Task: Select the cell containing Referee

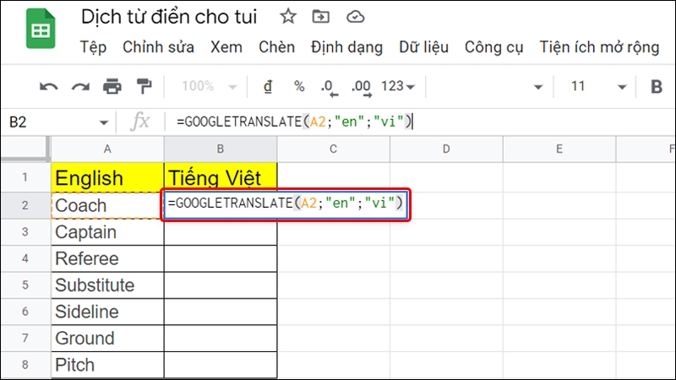Action: (x=107, y=258)
